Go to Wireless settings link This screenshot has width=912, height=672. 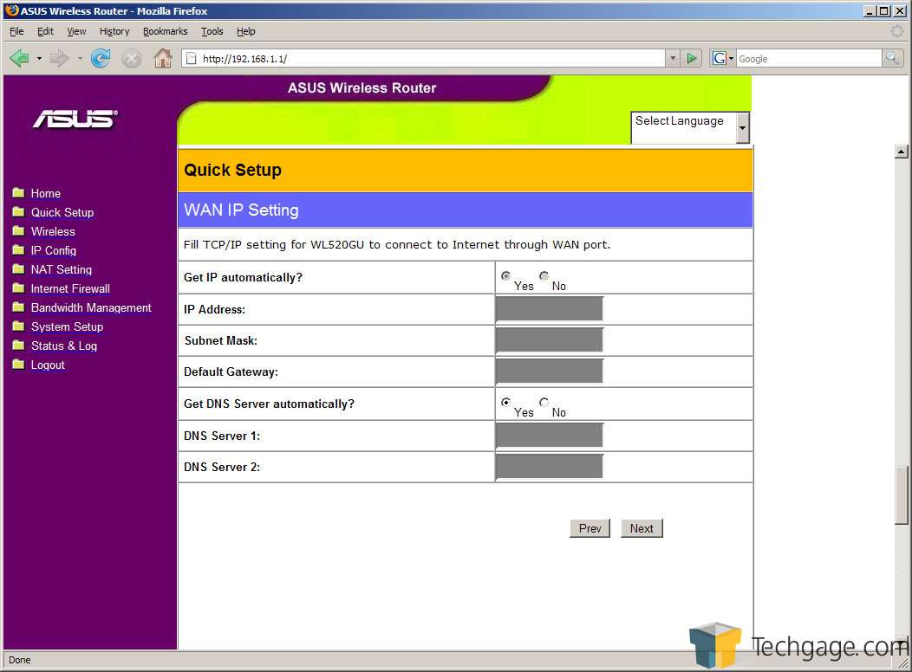(x=53, y=232)
